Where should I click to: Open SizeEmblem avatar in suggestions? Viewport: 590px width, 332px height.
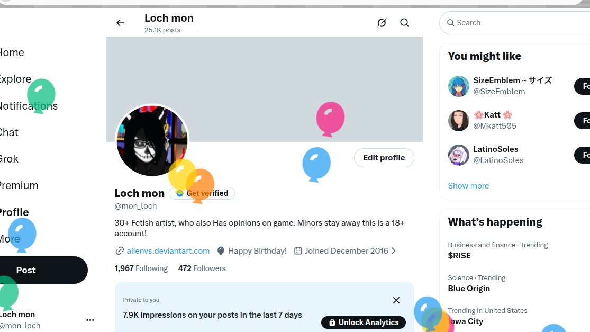pos(458,86)
